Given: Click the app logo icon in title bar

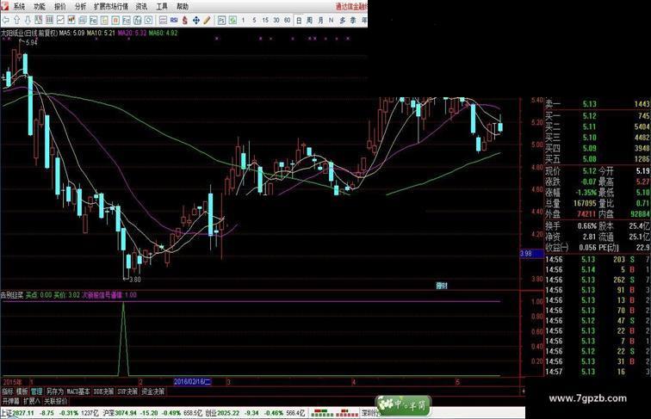Looking at the screenshot, I should pyautogui.click(x=4, y=6).
